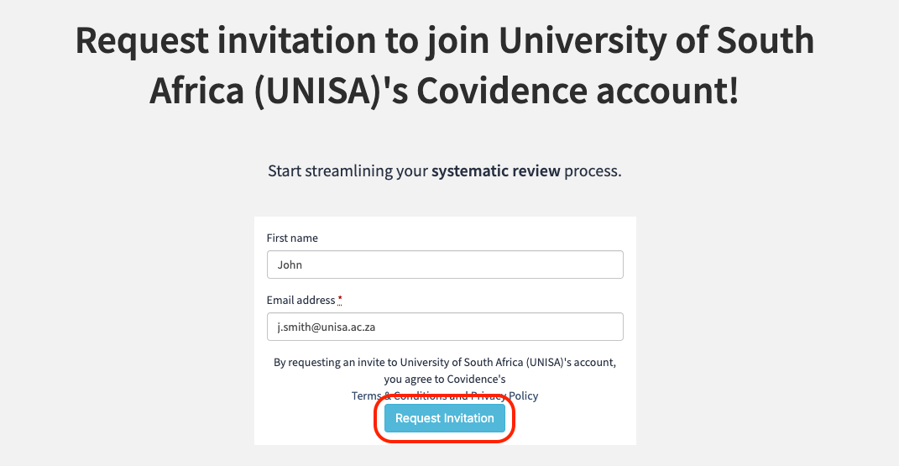Click "Request invitation to join" heading text
The width and height of the screenshot is (899, 466).
[271, 40]
